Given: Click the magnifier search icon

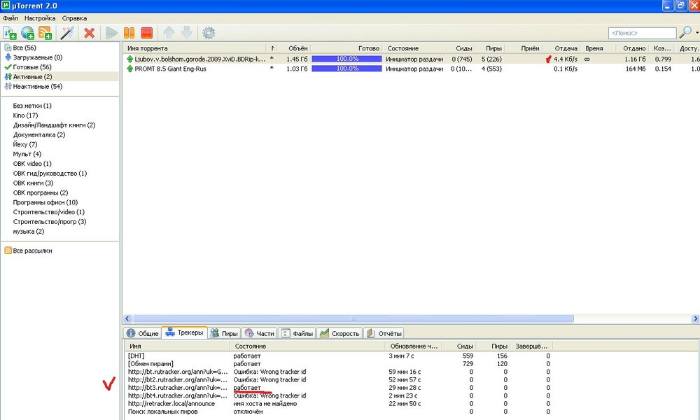Looking at the screenshot, I should click(685, 33).
